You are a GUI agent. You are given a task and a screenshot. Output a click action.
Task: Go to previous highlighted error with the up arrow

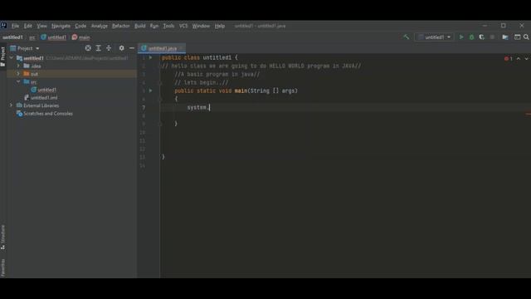pos(519,59)
